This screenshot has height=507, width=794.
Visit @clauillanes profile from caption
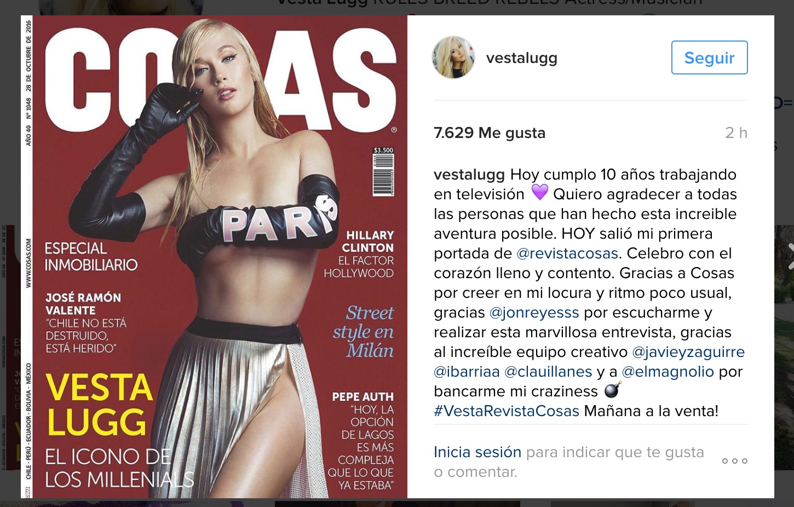click(x=548, y=372)
